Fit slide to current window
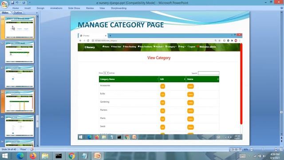The width and height of the screenshot is (284, 160). point(281,149)
